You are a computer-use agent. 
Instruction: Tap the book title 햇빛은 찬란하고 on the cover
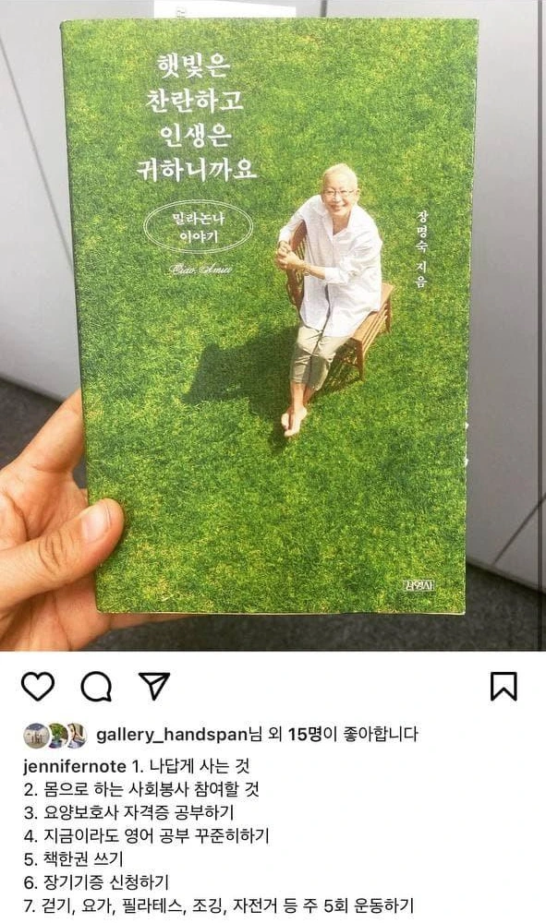pos(194,81)
